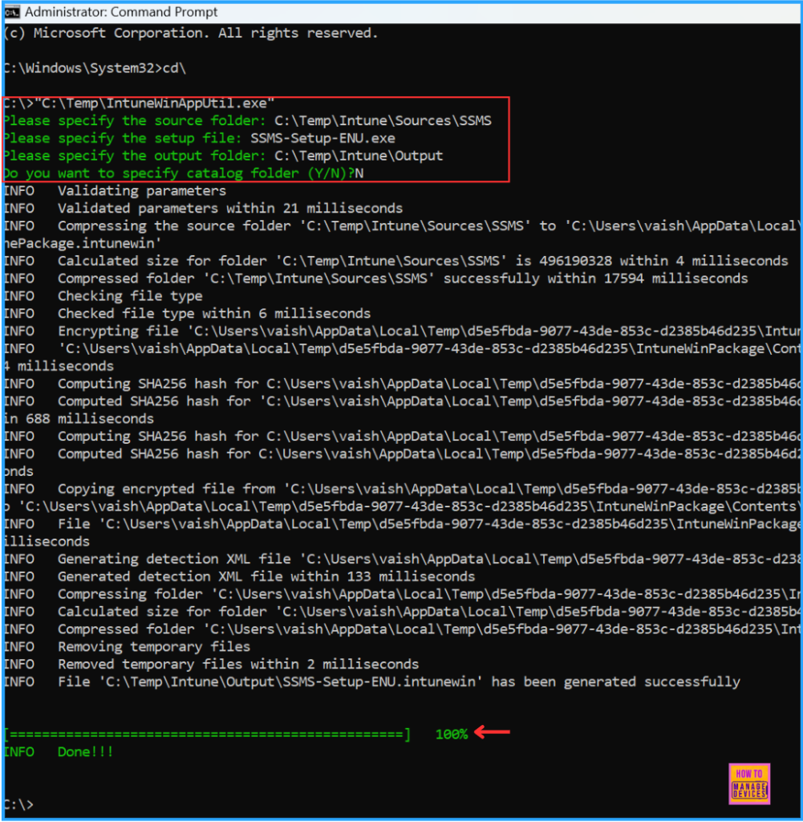Click the 'Administrator: Command Prompt' title text

pos(121,11)
